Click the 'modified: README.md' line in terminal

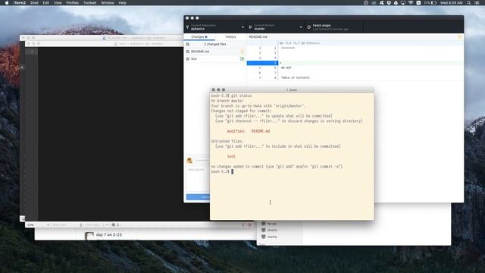point(249,131)
